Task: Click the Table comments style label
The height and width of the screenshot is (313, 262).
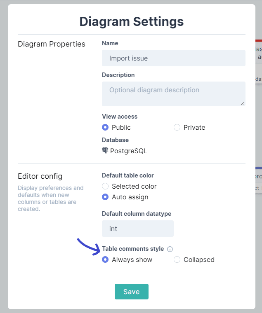Action: (133, 249)
